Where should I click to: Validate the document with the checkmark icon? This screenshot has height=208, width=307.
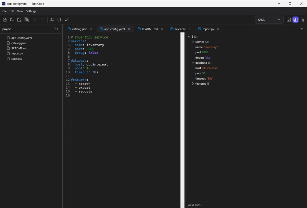66,20
